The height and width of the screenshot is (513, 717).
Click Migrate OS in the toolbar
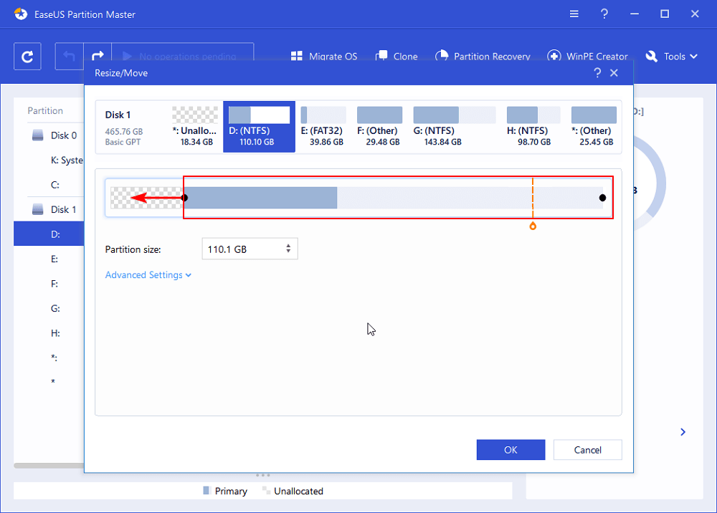324,56
